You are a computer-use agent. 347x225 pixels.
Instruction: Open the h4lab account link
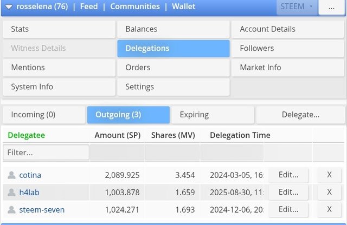30,192
